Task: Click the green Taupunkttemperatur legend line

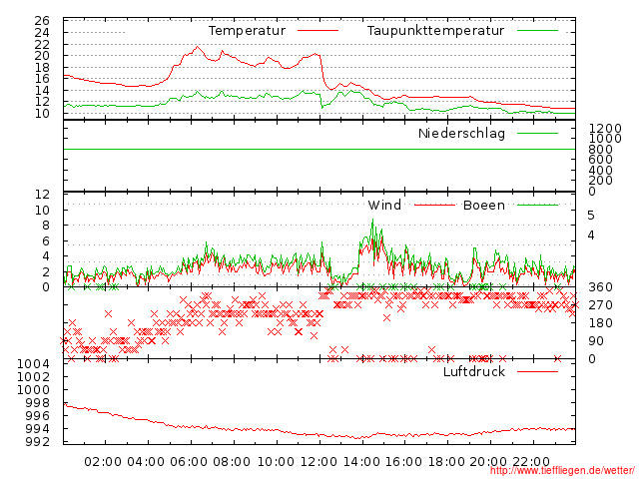Action: pyautogui.click(x=537, y=31)
